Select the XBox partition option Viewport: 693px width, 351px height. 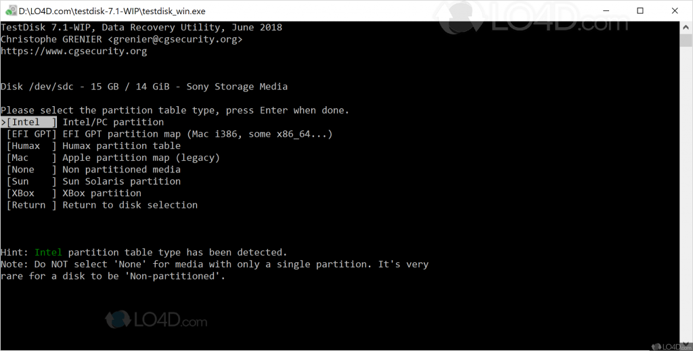point(74,193)
